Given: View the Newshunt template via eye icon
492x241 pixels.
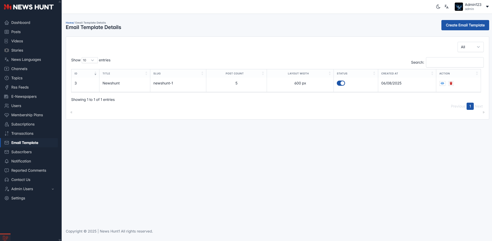Looking at the screenshot, I should coord(442,83).
